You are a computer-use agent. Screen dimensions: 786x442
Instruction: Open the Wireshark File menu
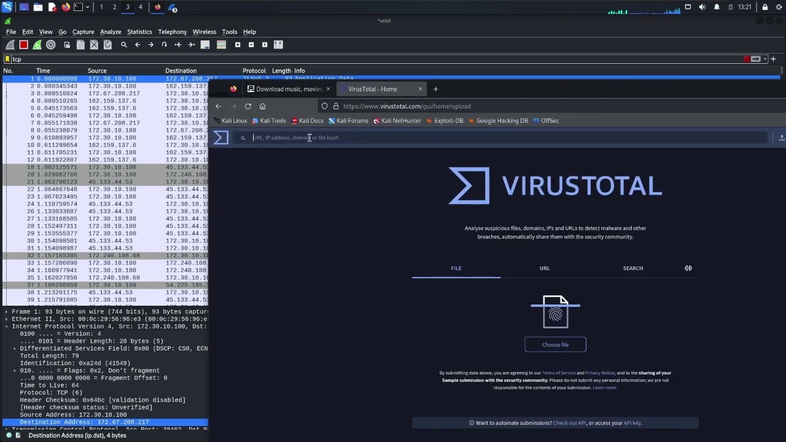click(11, 32)
